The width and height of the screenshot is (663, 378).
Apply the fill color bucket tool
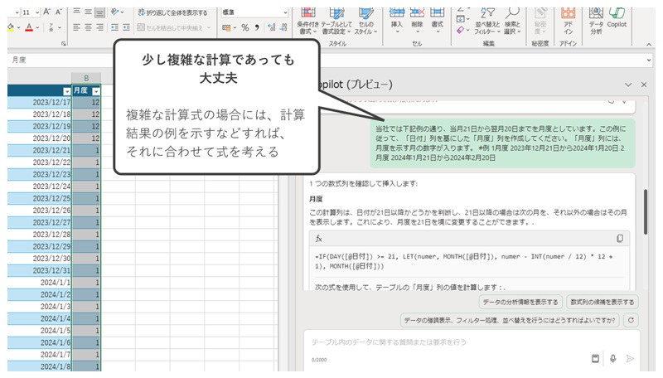pyautogui.click(x=11, y=27)
